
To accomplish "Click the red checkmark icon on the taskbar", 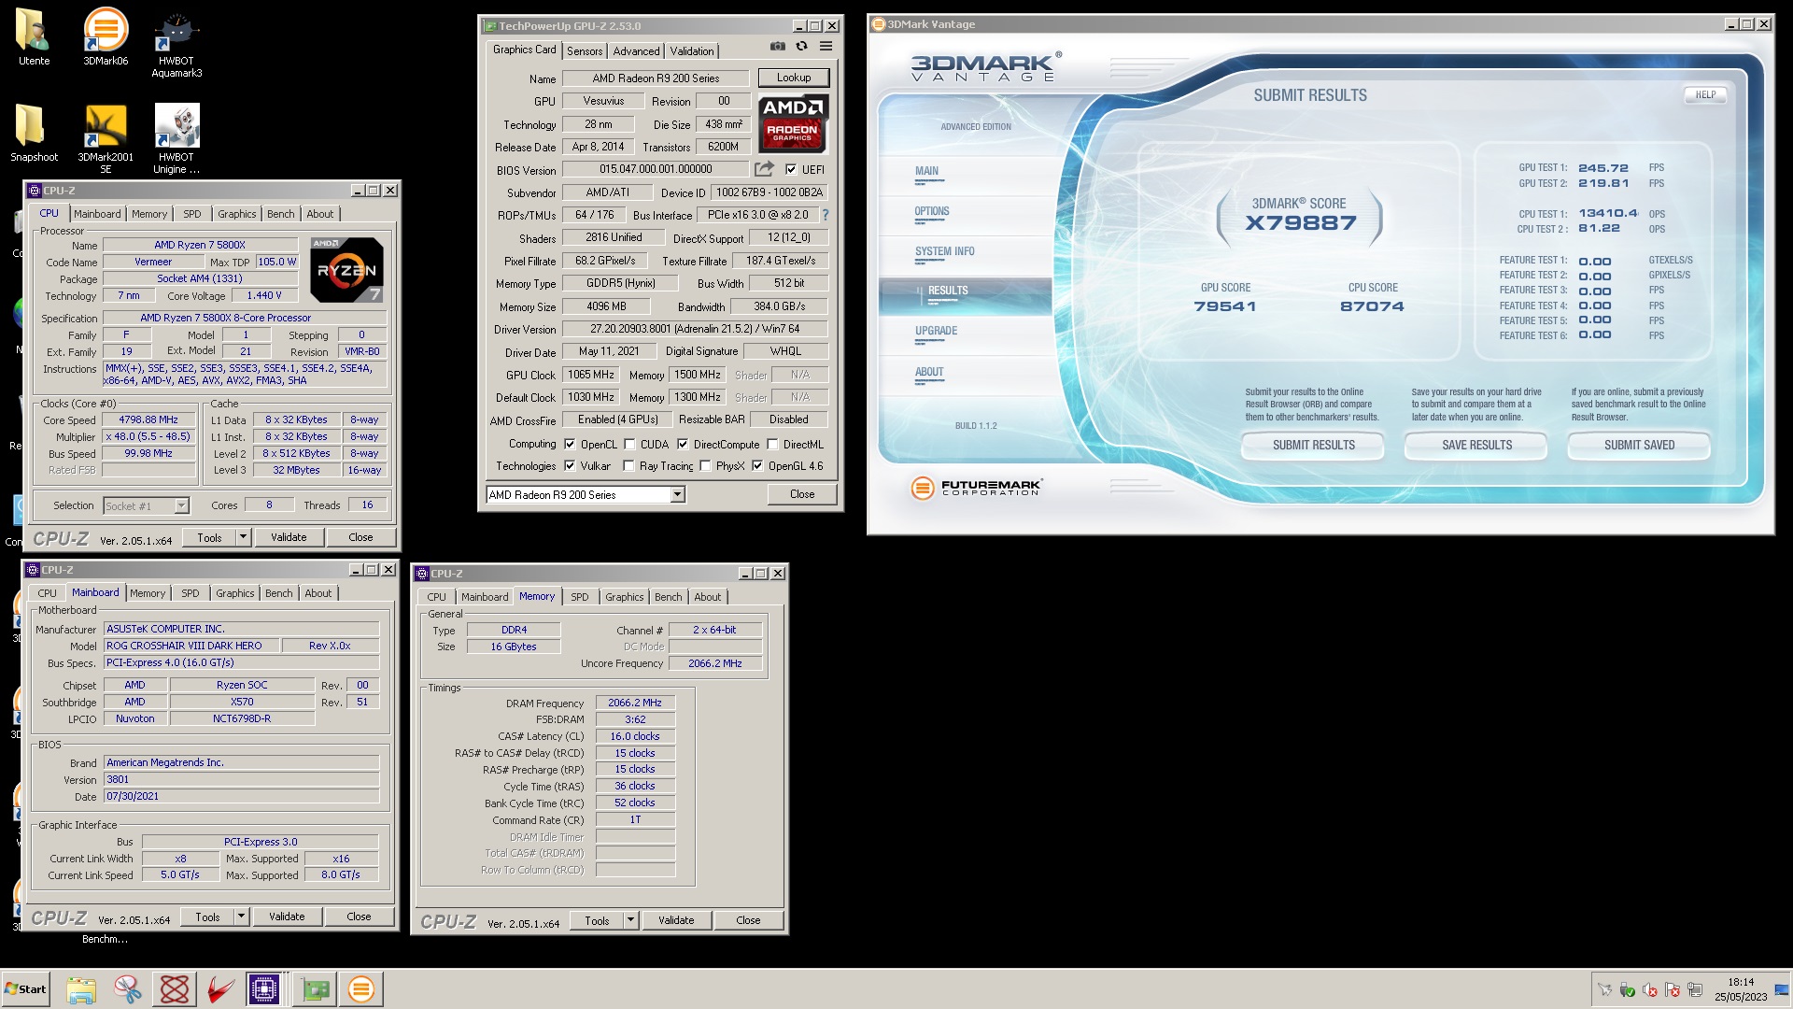I will pos(220,989).
